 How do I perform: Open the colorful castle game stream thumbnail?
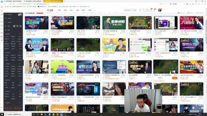(62, 67)
